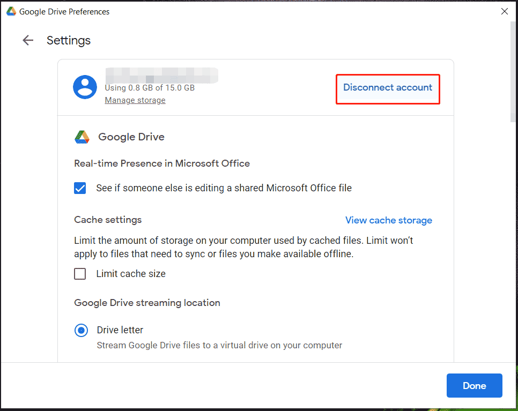The width and height of the screenshot is (518, 411).
Task: Click the blue account avatar icon
Action: (85, 87)
